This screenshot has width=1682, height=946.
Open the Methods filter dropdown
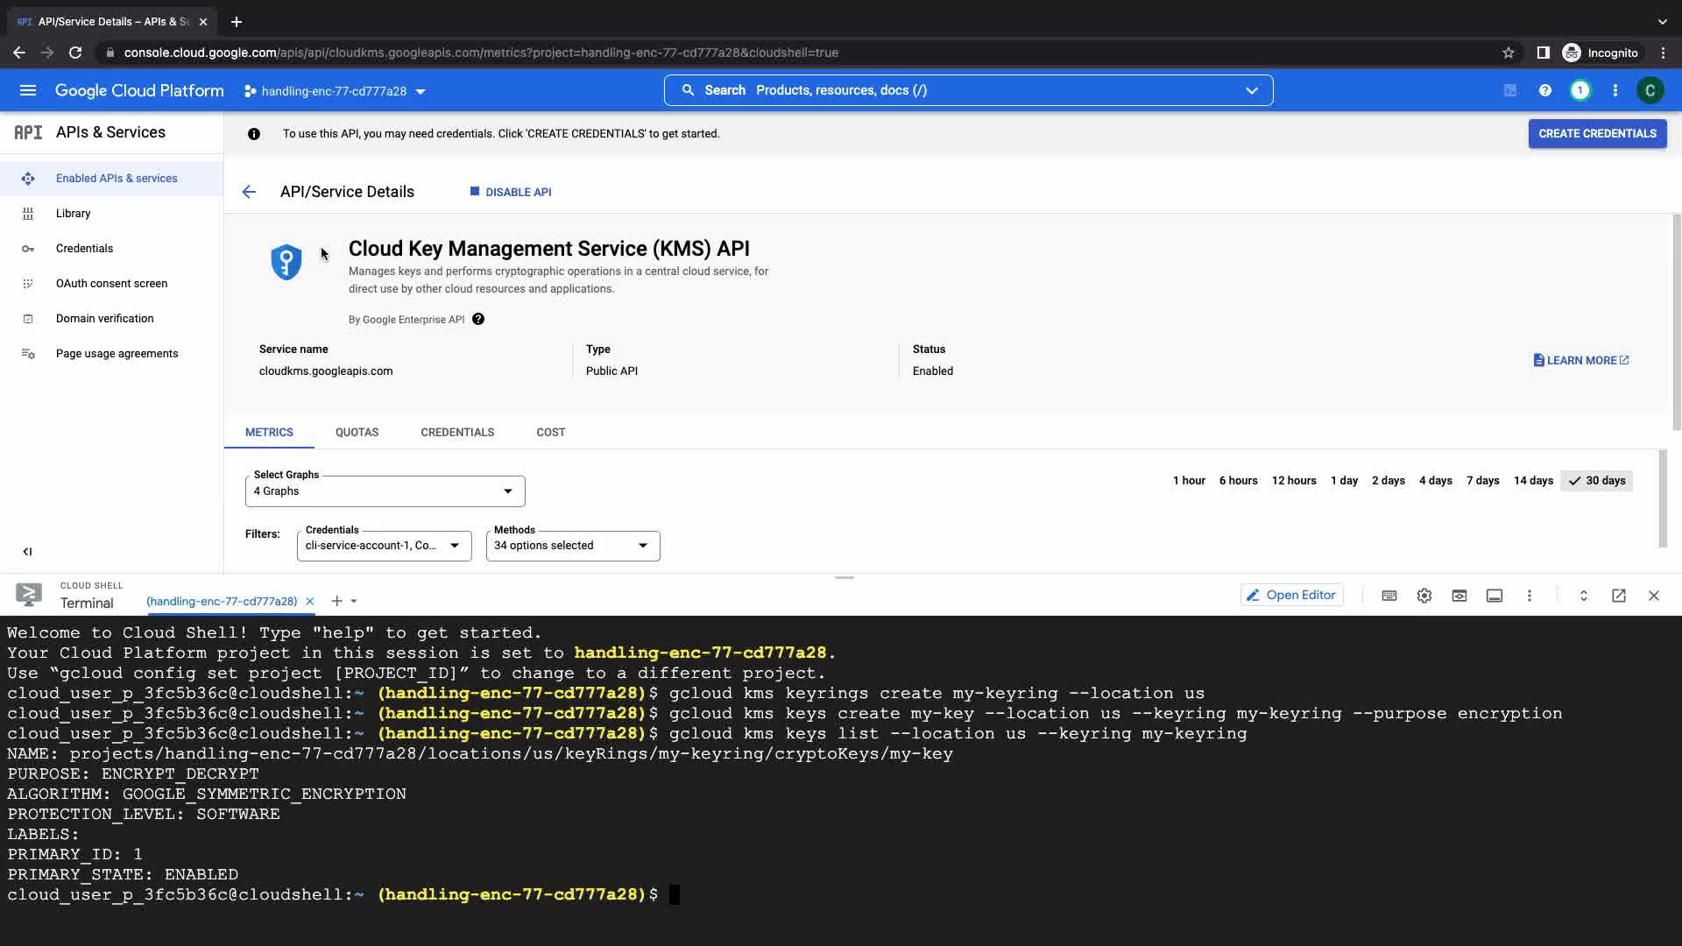[572, 546]
